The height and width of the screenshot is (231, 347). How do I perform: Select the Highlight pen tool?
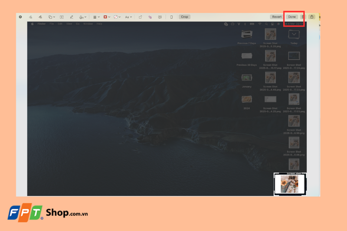click(72, 17)
